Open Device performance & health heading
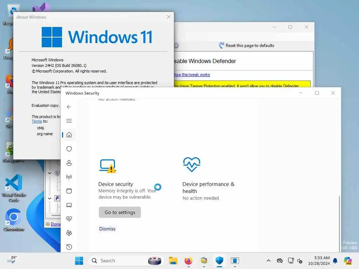 208,188
